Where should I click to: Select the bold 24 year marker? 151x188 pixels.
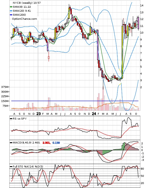[94, 114]
